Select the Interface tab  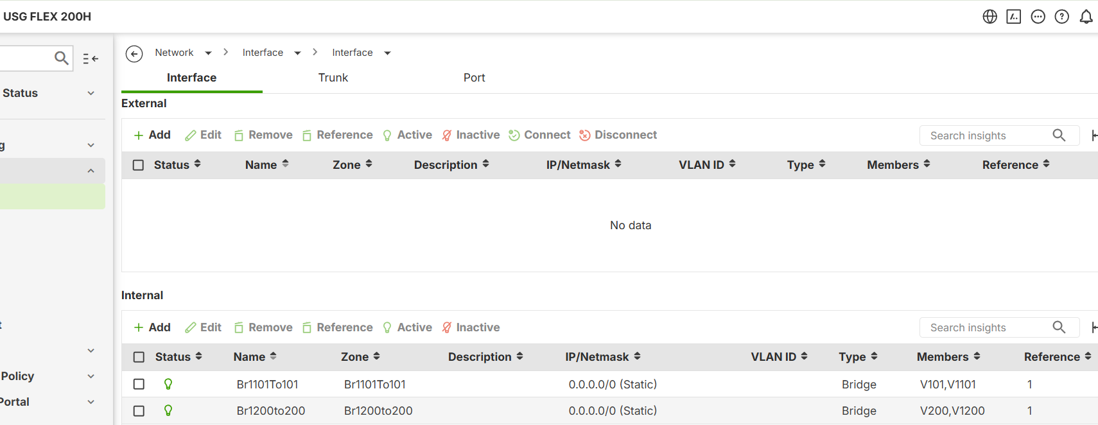[191, 78]
